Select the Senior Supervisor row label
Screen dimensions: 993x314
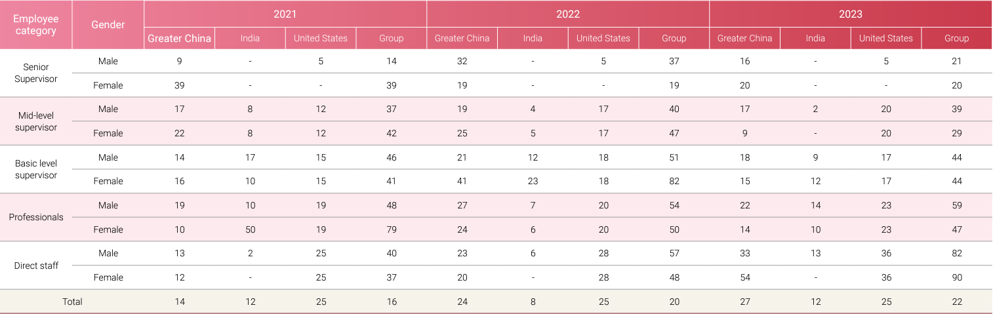(x=36, y=73)
